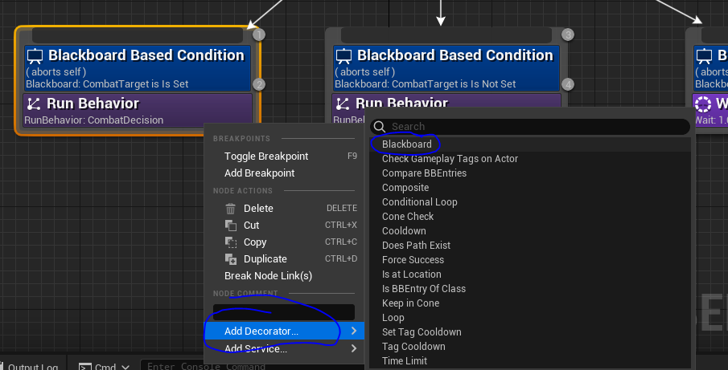Click the trash can Delete icon
This screenshot has width=728, height=370.
231,209
